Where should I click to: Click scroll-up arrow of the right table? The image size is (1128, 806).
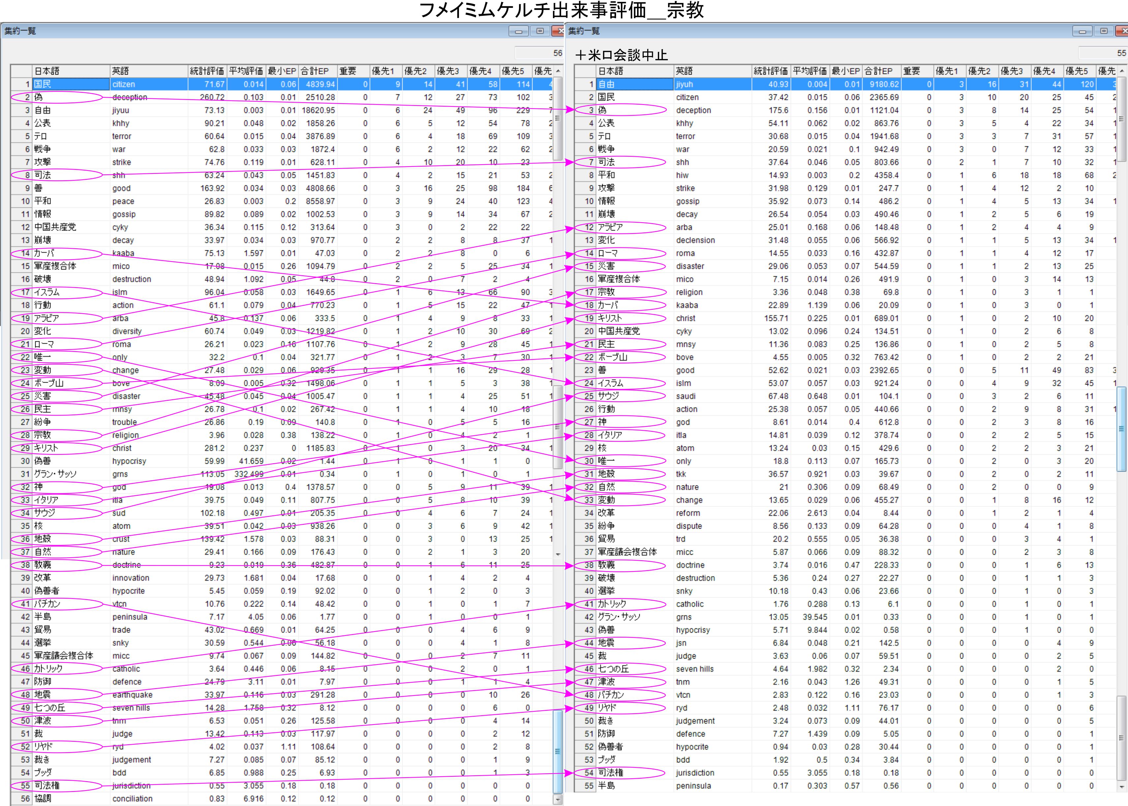(x=1122, y=72)
